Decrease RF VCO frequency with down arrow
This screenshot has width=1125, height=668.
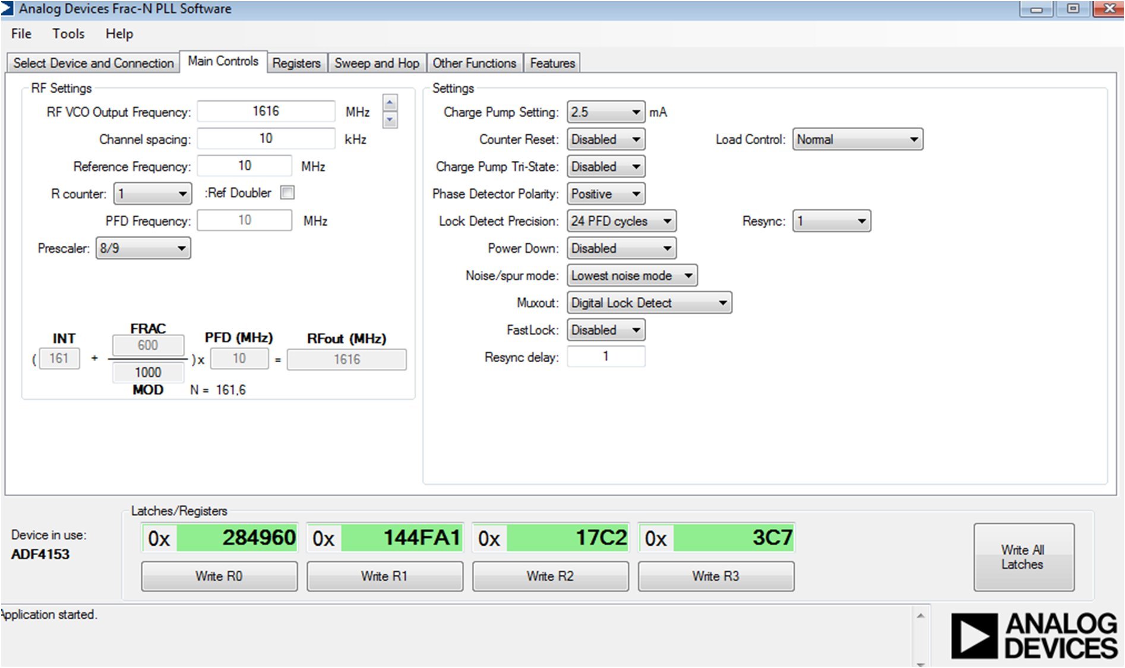pyautogui.click(x=390, y=120)
